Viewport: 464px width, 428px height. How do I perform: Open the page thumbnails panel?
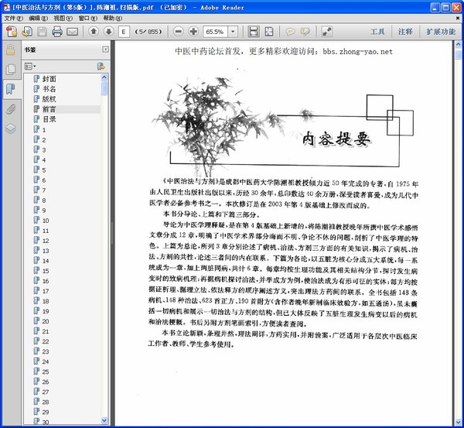pyautogui.click(x=11, y=70)
